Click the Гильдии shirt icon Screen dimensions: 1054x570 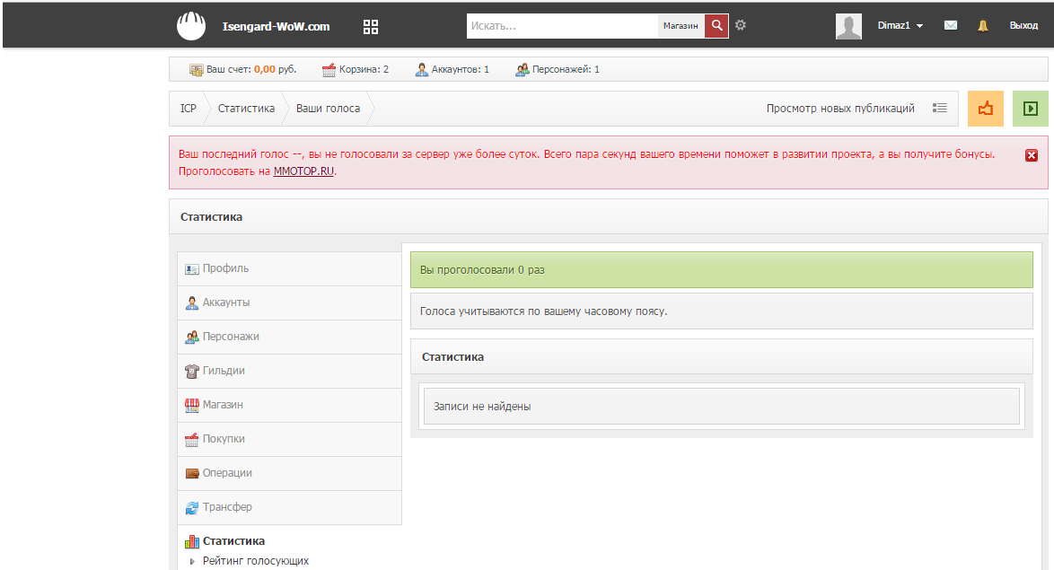click(191, 371)
